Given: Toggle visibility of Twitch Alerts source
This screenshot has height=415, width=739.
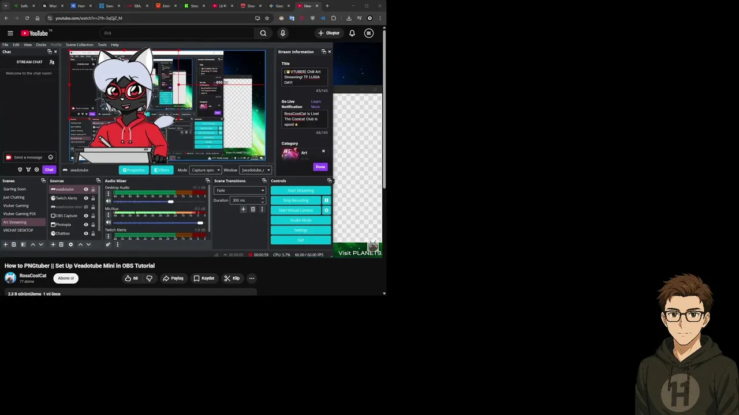Looking at the screenshot, I should 86,198.
